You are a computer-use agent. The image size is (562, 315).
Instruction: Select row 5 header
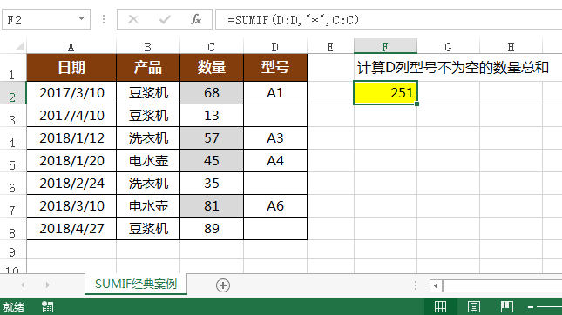click(12, 161)
